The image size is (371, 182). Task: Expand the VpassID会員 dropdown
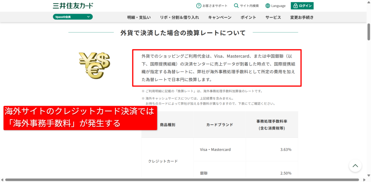pyautogui.click(x=72, y=17)
